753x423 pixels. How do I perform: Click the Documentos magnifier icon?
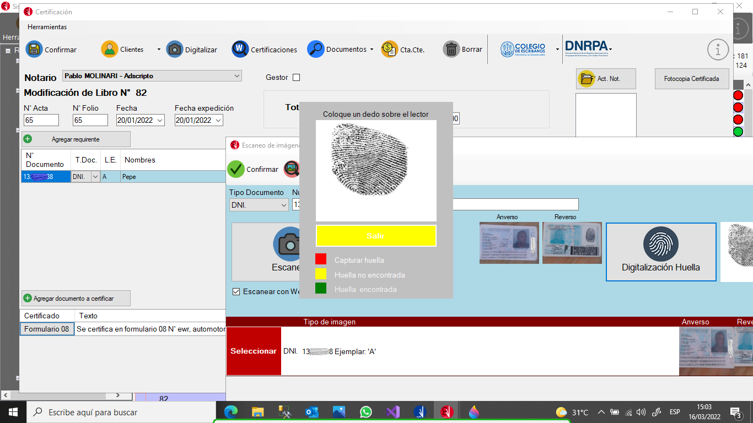pyautogui.click(x=315, y=49)
